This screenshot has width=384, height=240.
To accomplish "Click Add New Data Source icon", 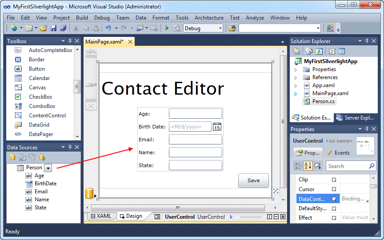I will coord(13,157).
